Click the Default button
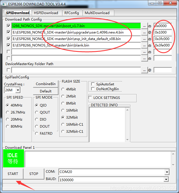The height and width of the screenshot is (193, 179). [x=46, y=91]
